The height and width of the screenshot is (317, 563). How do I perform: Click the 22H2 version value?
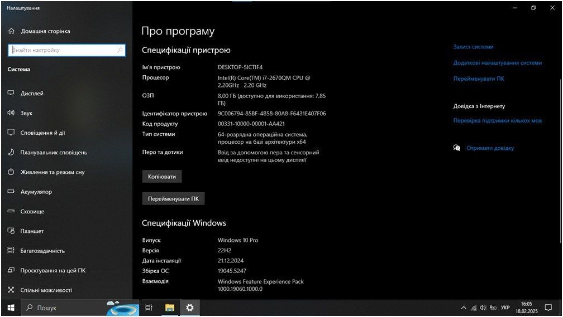(225, 251)
